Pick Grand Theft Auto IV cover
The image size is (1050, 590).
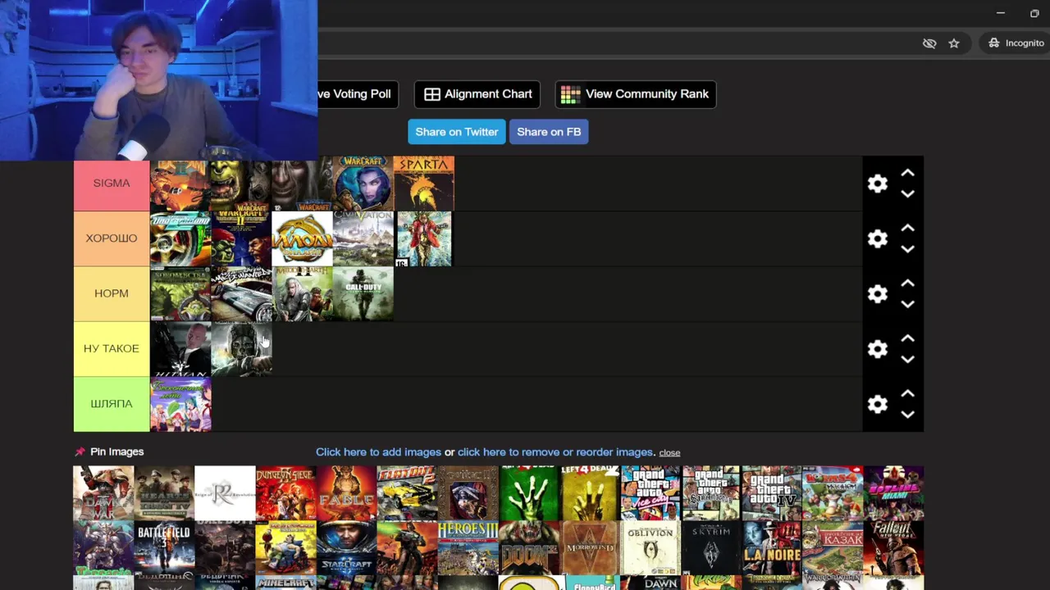click(x=771, y=492)
